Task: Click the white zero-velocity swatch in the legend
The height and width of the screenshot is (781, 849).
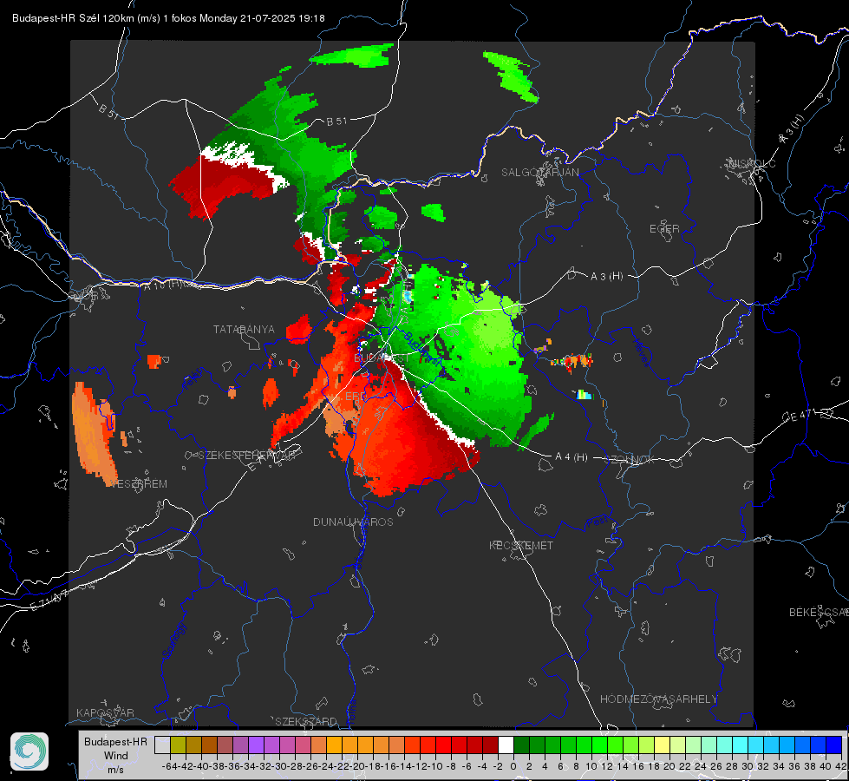Action: pyautogui.click(x=506, y=745)
